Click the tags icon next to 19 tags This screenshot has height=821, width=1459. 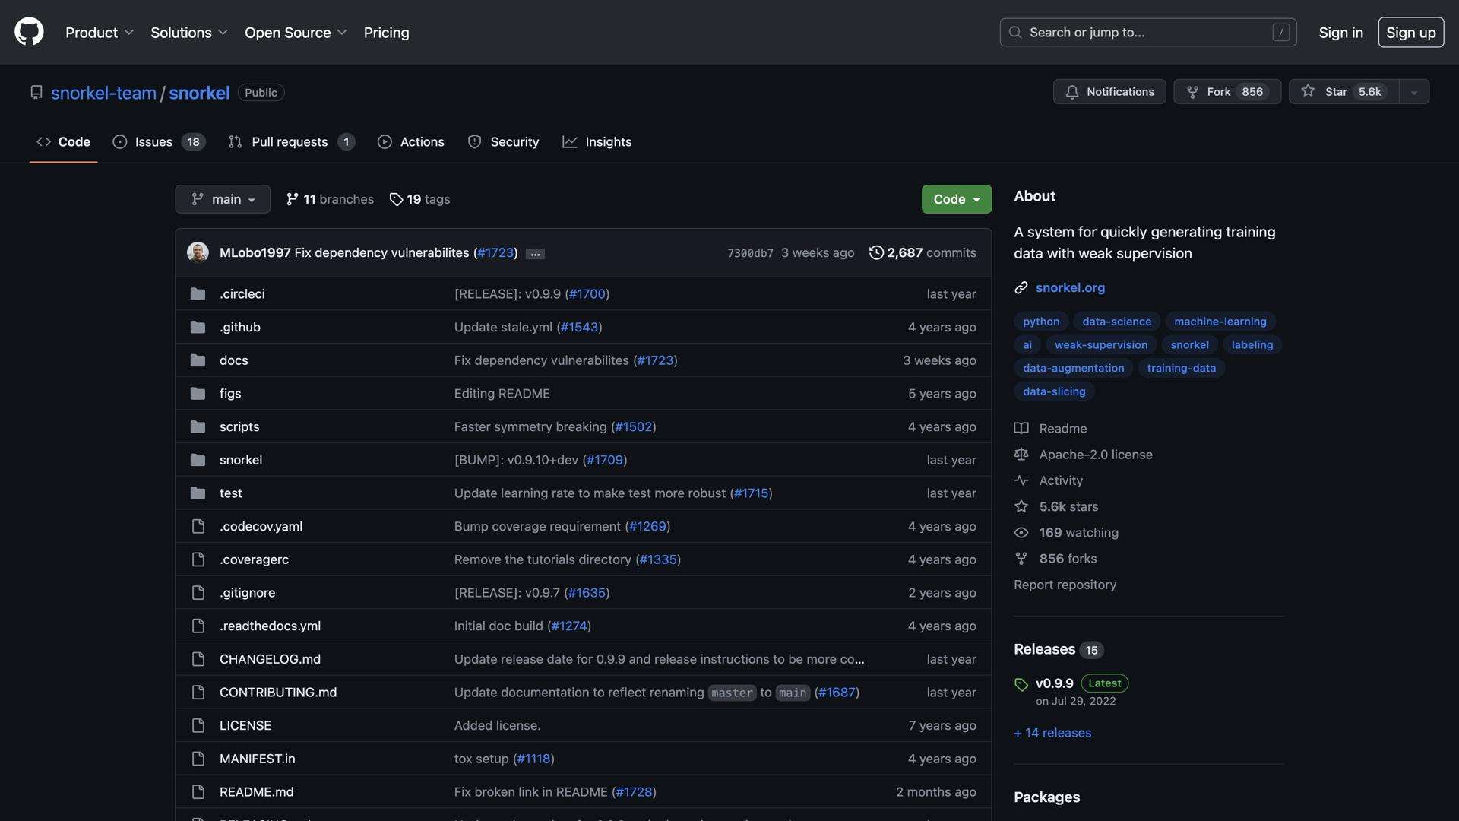pyautogui.click(x=396, y=199)
